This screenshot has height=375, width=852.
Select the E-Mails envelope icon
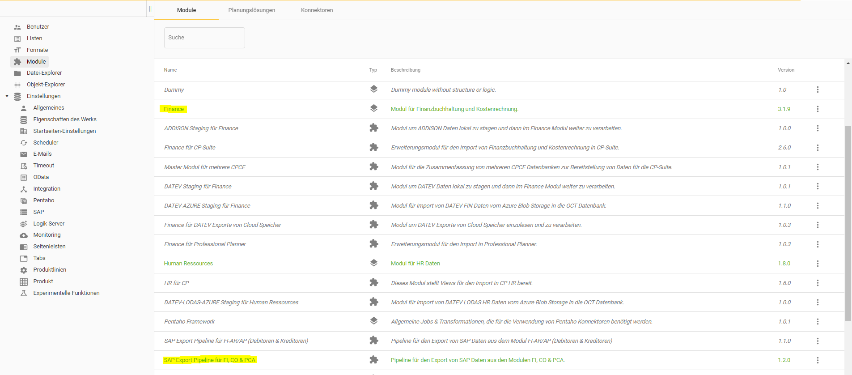24,154
